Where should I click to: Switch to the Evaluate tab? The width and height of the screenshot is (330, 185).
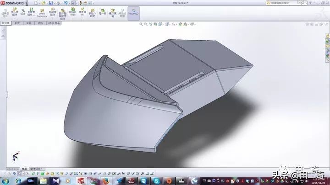(40, 22)
